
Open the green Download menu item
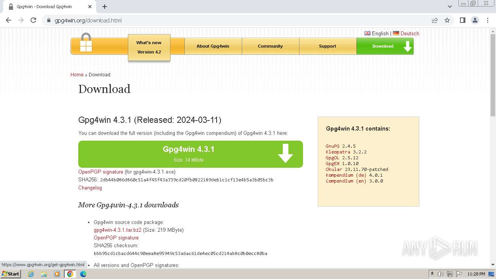point(385,46)
